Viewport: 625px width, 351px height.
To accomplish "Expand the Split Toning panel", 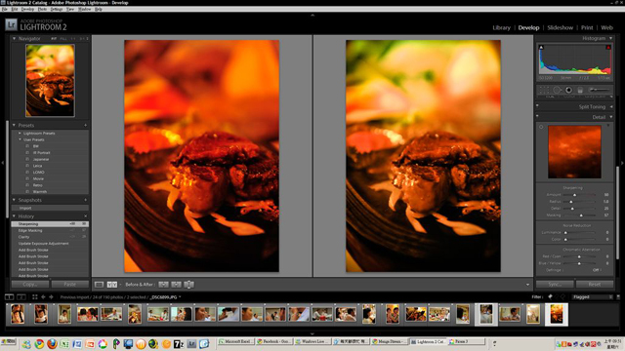I will tap(611, 106).
